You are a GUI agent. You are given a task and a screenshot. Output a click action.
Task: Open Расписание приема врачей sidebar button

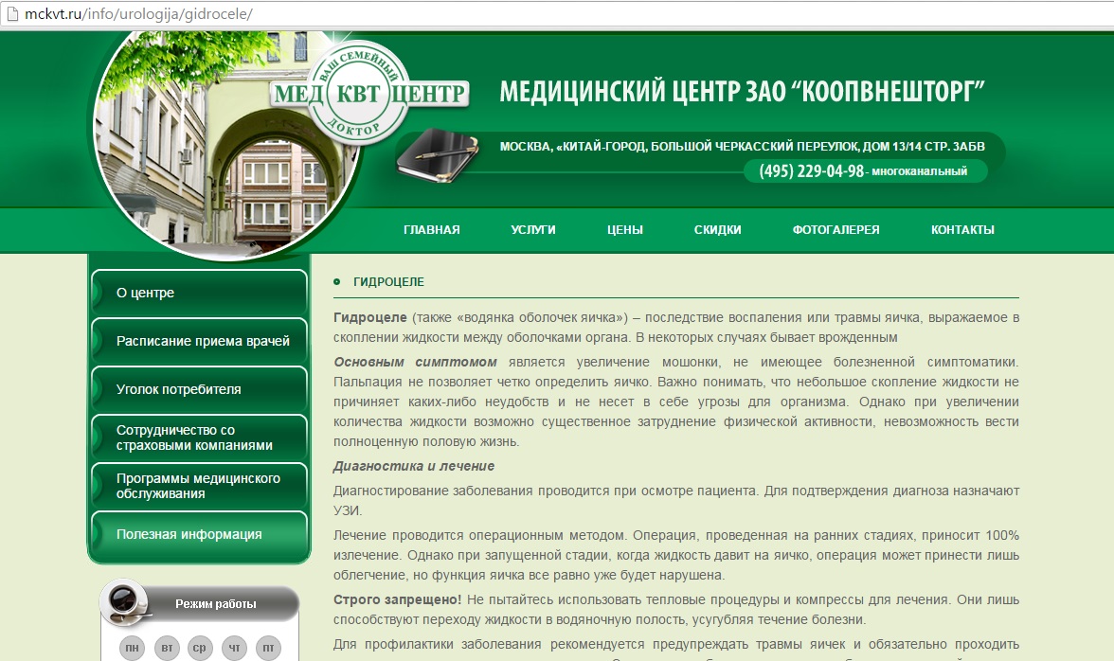200,341
